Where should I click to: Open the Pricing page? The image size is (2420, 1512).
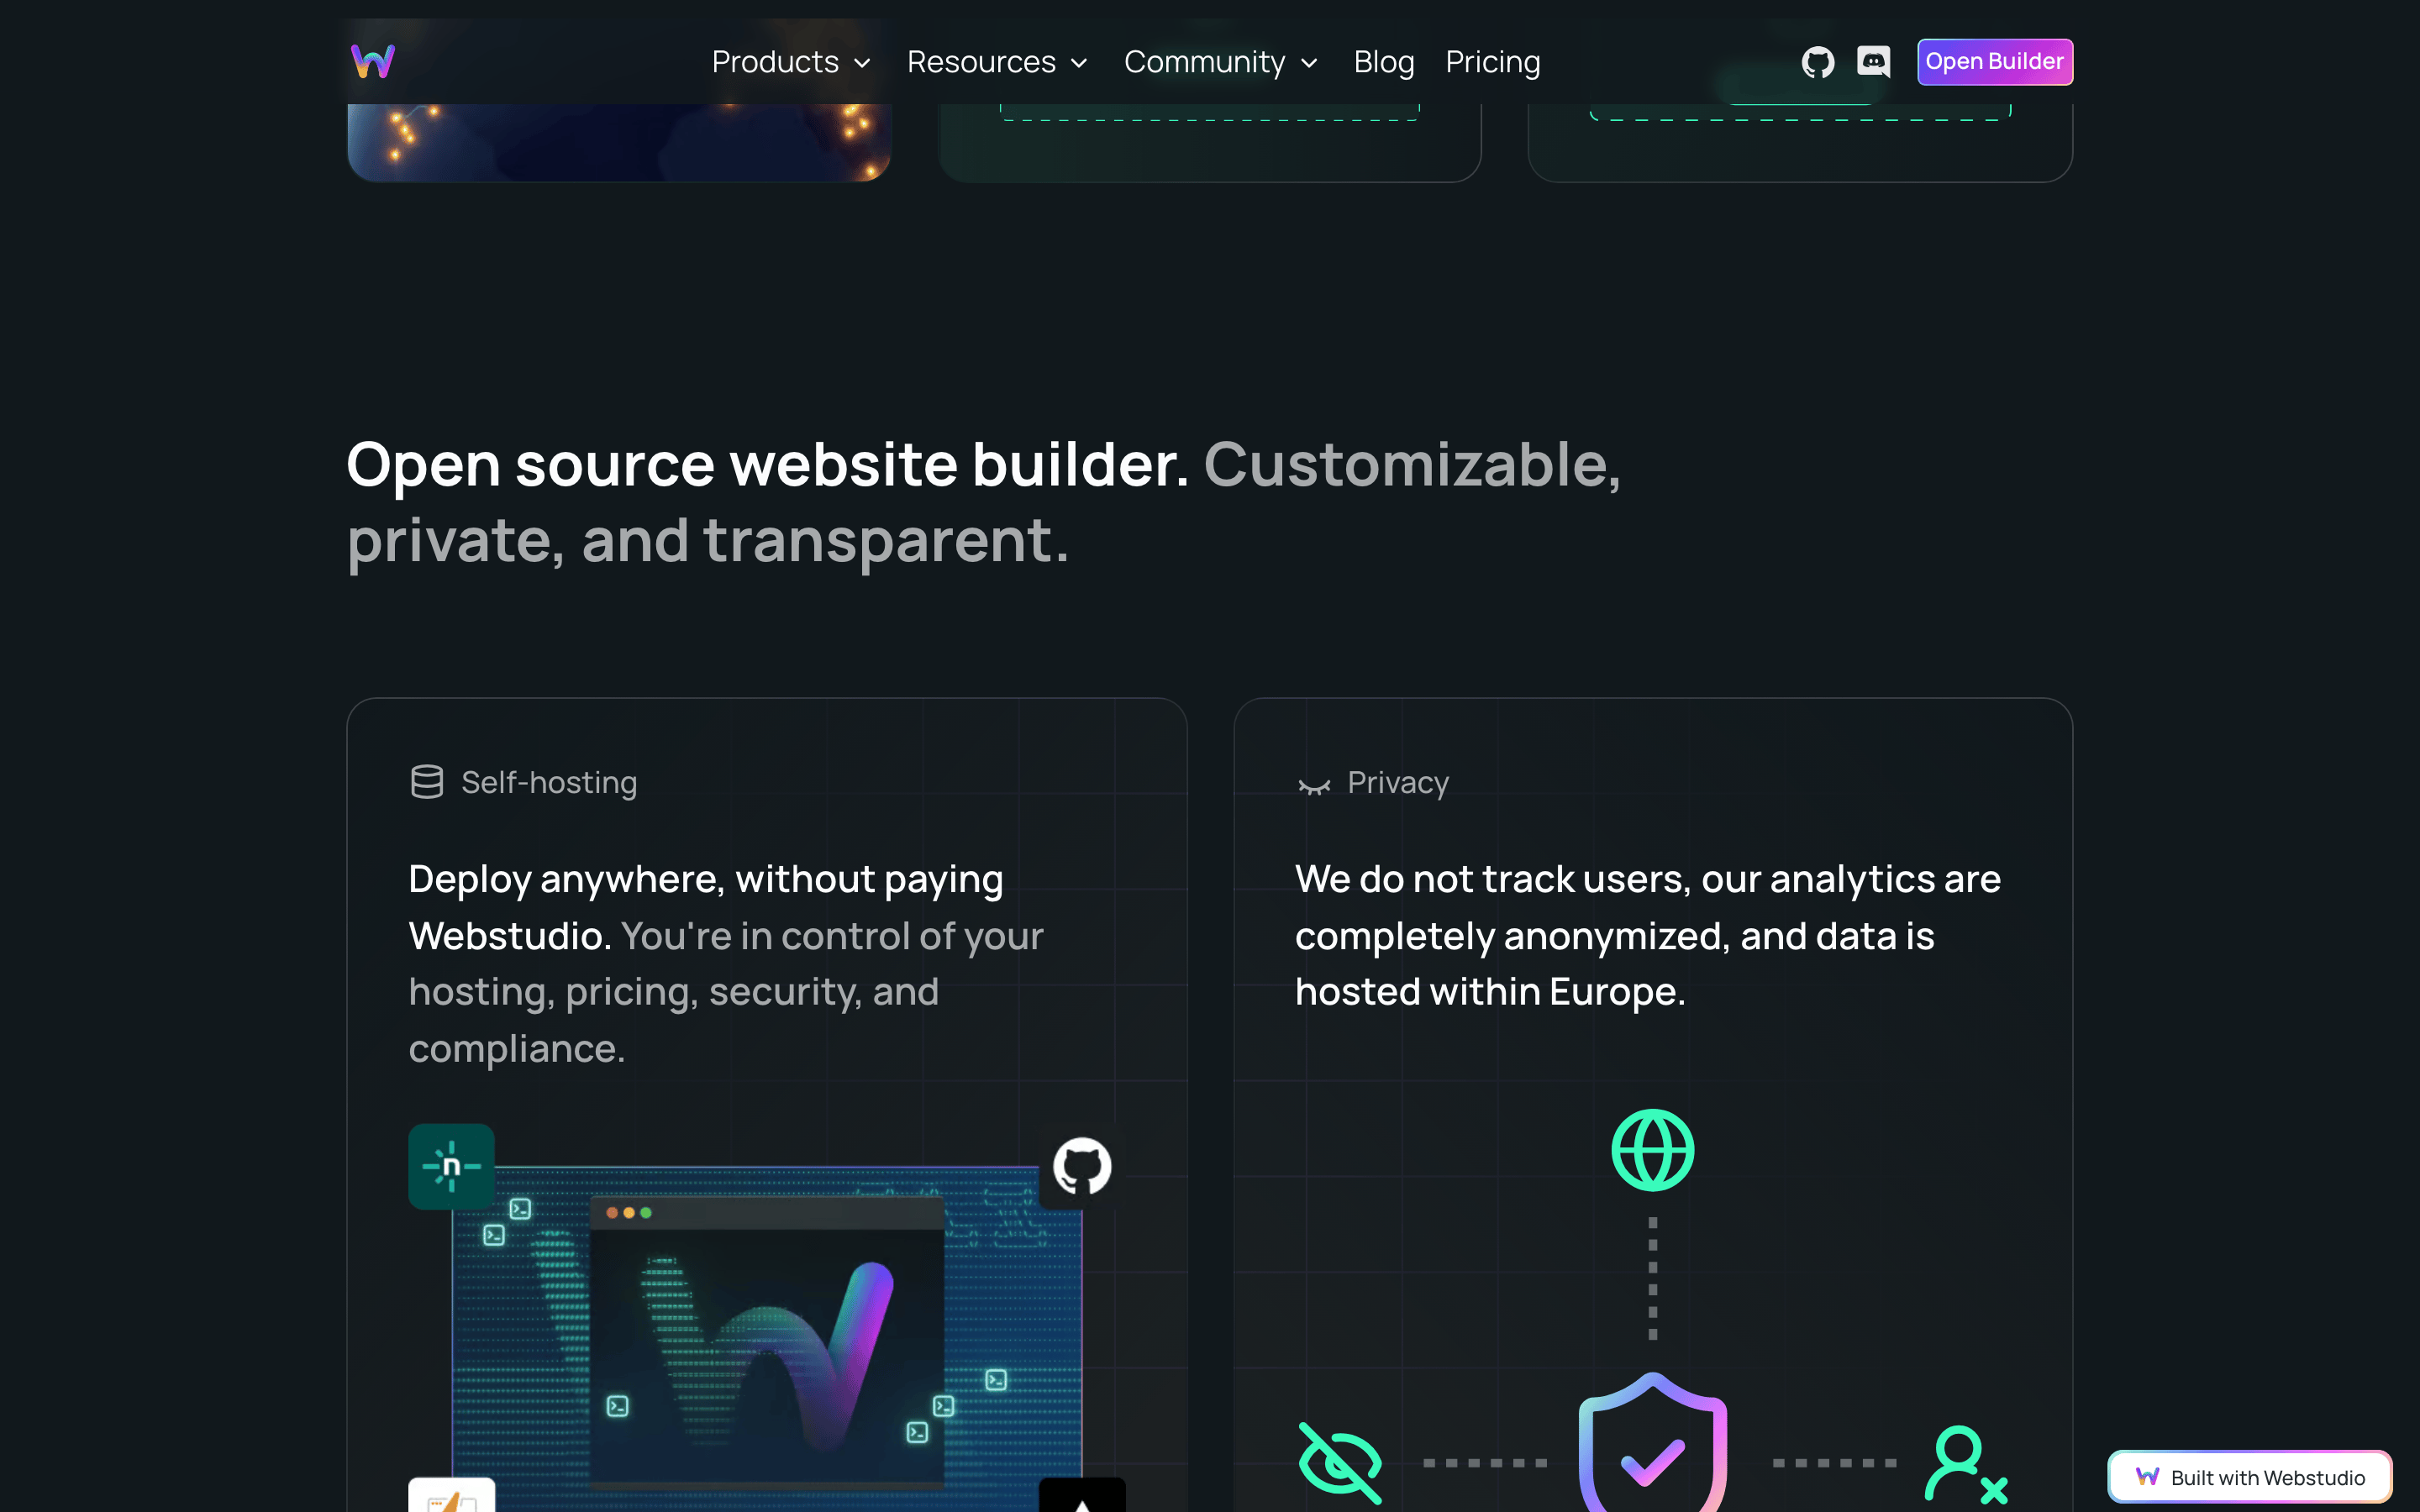pos(1492,62)
